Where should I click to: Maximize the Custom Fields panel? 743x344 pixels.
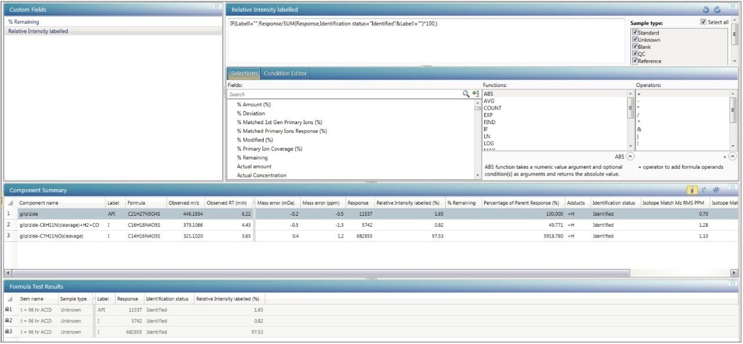[x=217, y=7]
